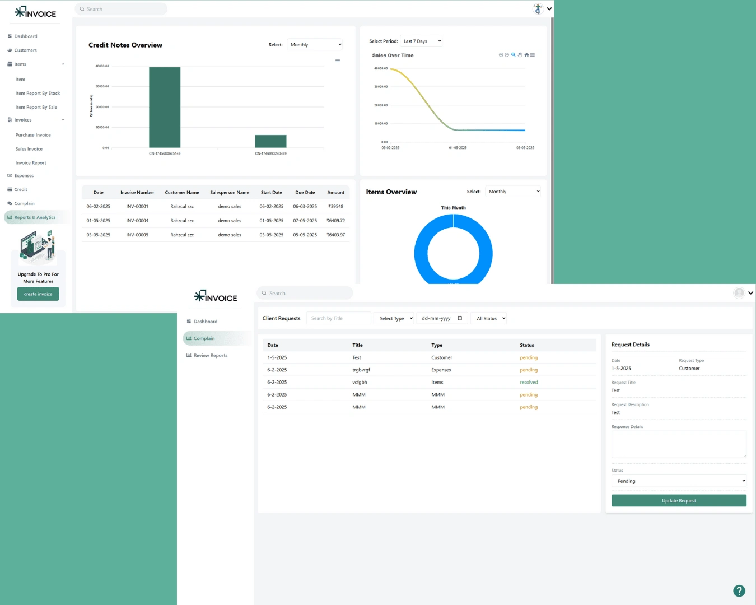
Task: Open Dashboard in the lower window sidebar
Action: [x=205, y=322]
